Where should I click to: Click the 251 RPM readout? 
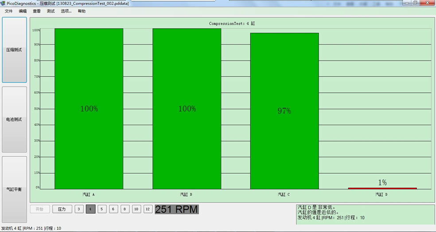pos(176,209)
